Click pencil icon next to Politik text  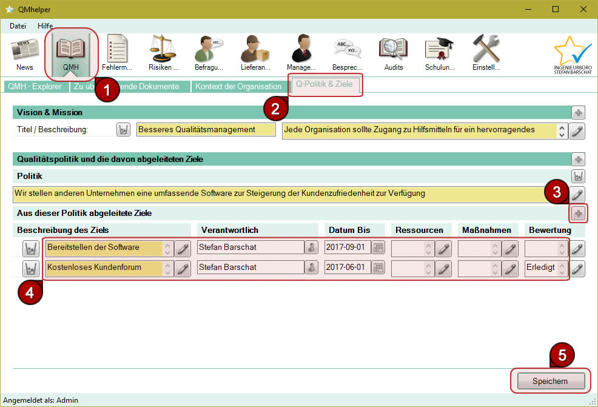(578, 194)
